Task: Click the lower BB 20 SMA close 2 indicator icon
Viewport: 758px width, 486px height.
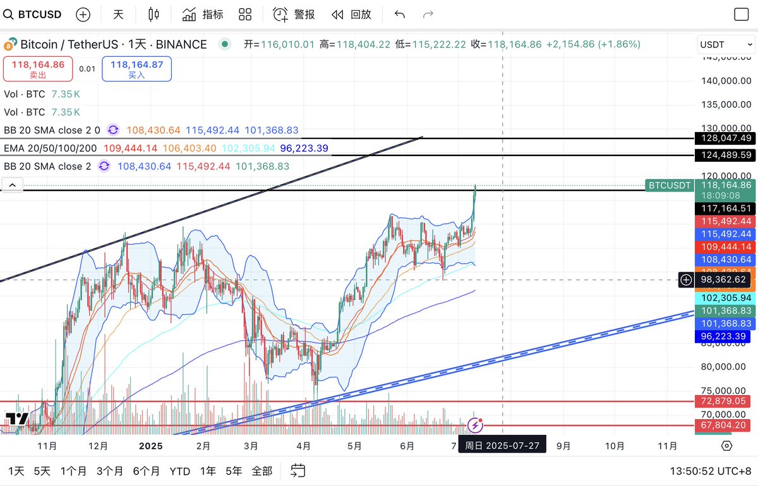Action: point(104,166)
